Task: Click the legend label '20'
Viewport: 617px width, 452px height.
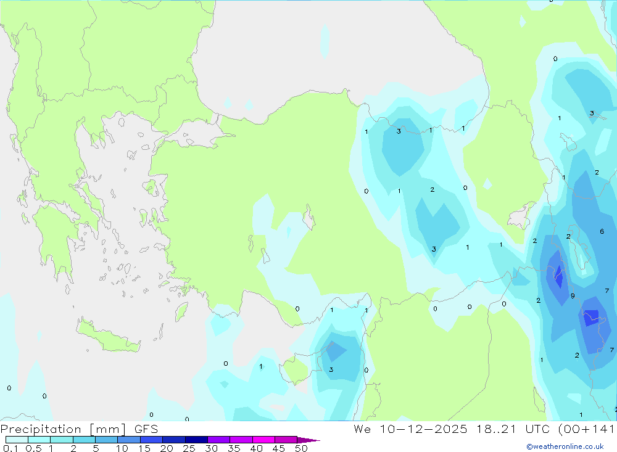Action: (167, 448)
